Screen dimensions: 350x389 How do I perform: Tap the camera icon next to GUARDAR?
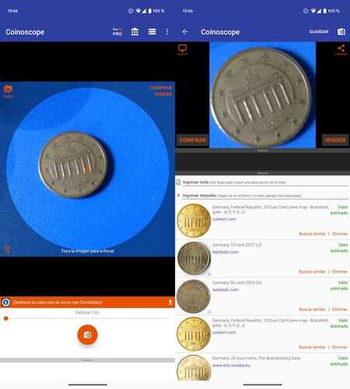point(341,32)
